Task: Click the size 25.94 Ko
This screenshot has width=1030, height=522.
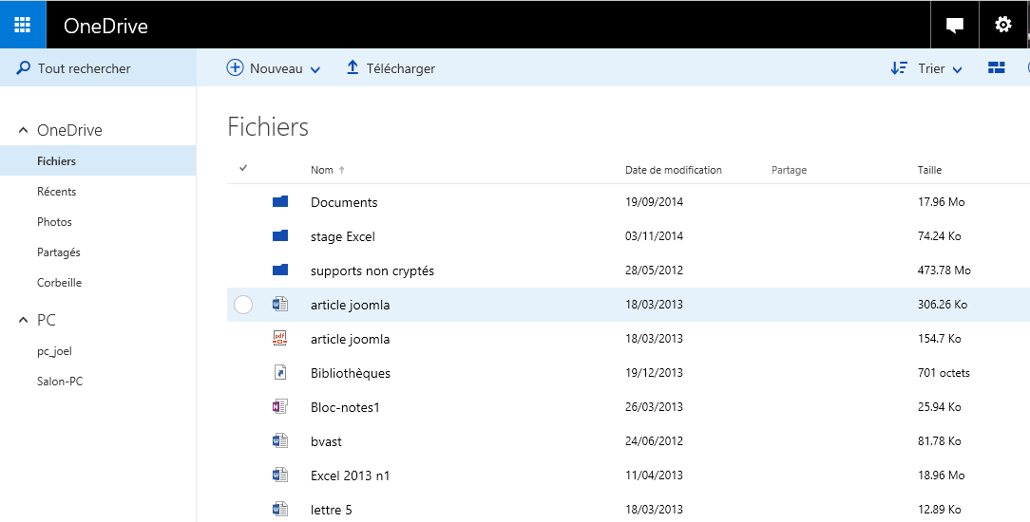Action: click(x=940, y=406)
